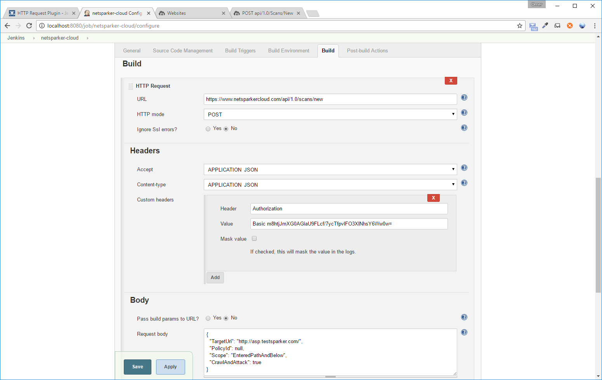Enable the Mask value checkbox
Image resolution: width=602 pixels, height=380 pixels.
tap(254, 239)
